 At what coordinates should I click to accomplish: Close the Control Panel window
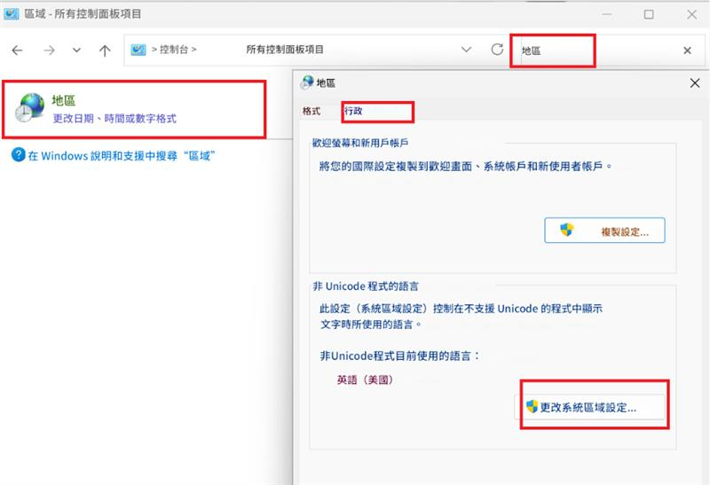[691, 14]
